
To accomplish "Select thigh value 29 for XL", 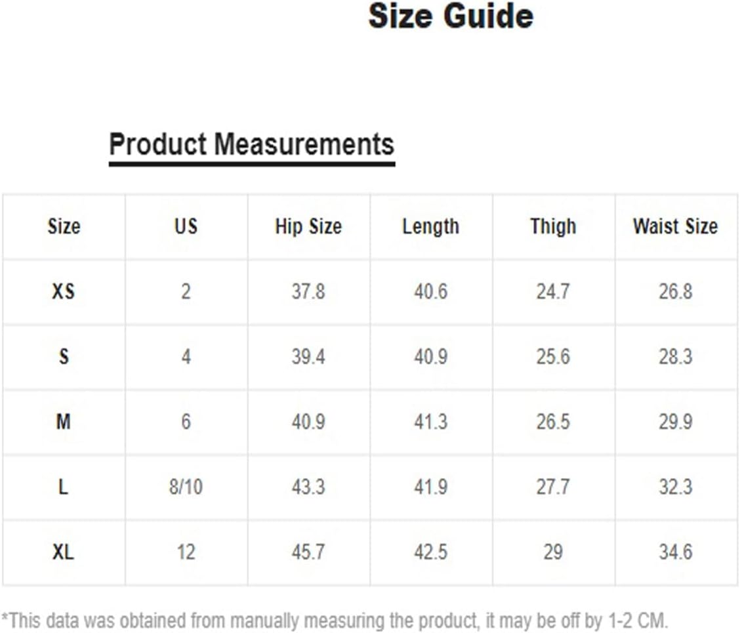I will pos(553,552).
